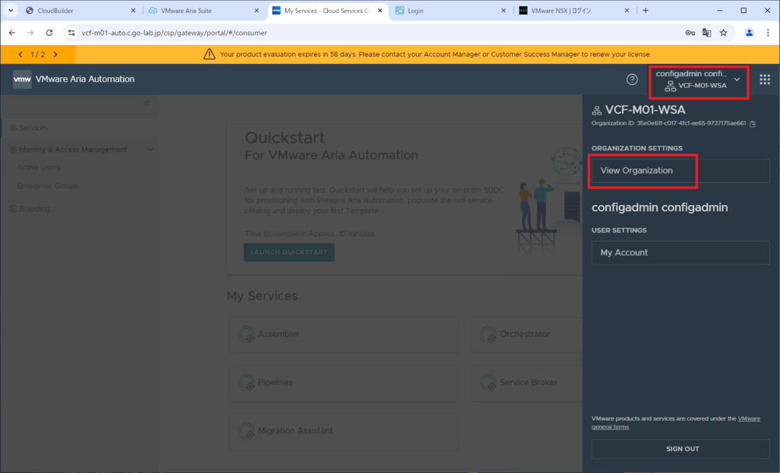
Task: Click the browser address bar URL
Action: 174,33
